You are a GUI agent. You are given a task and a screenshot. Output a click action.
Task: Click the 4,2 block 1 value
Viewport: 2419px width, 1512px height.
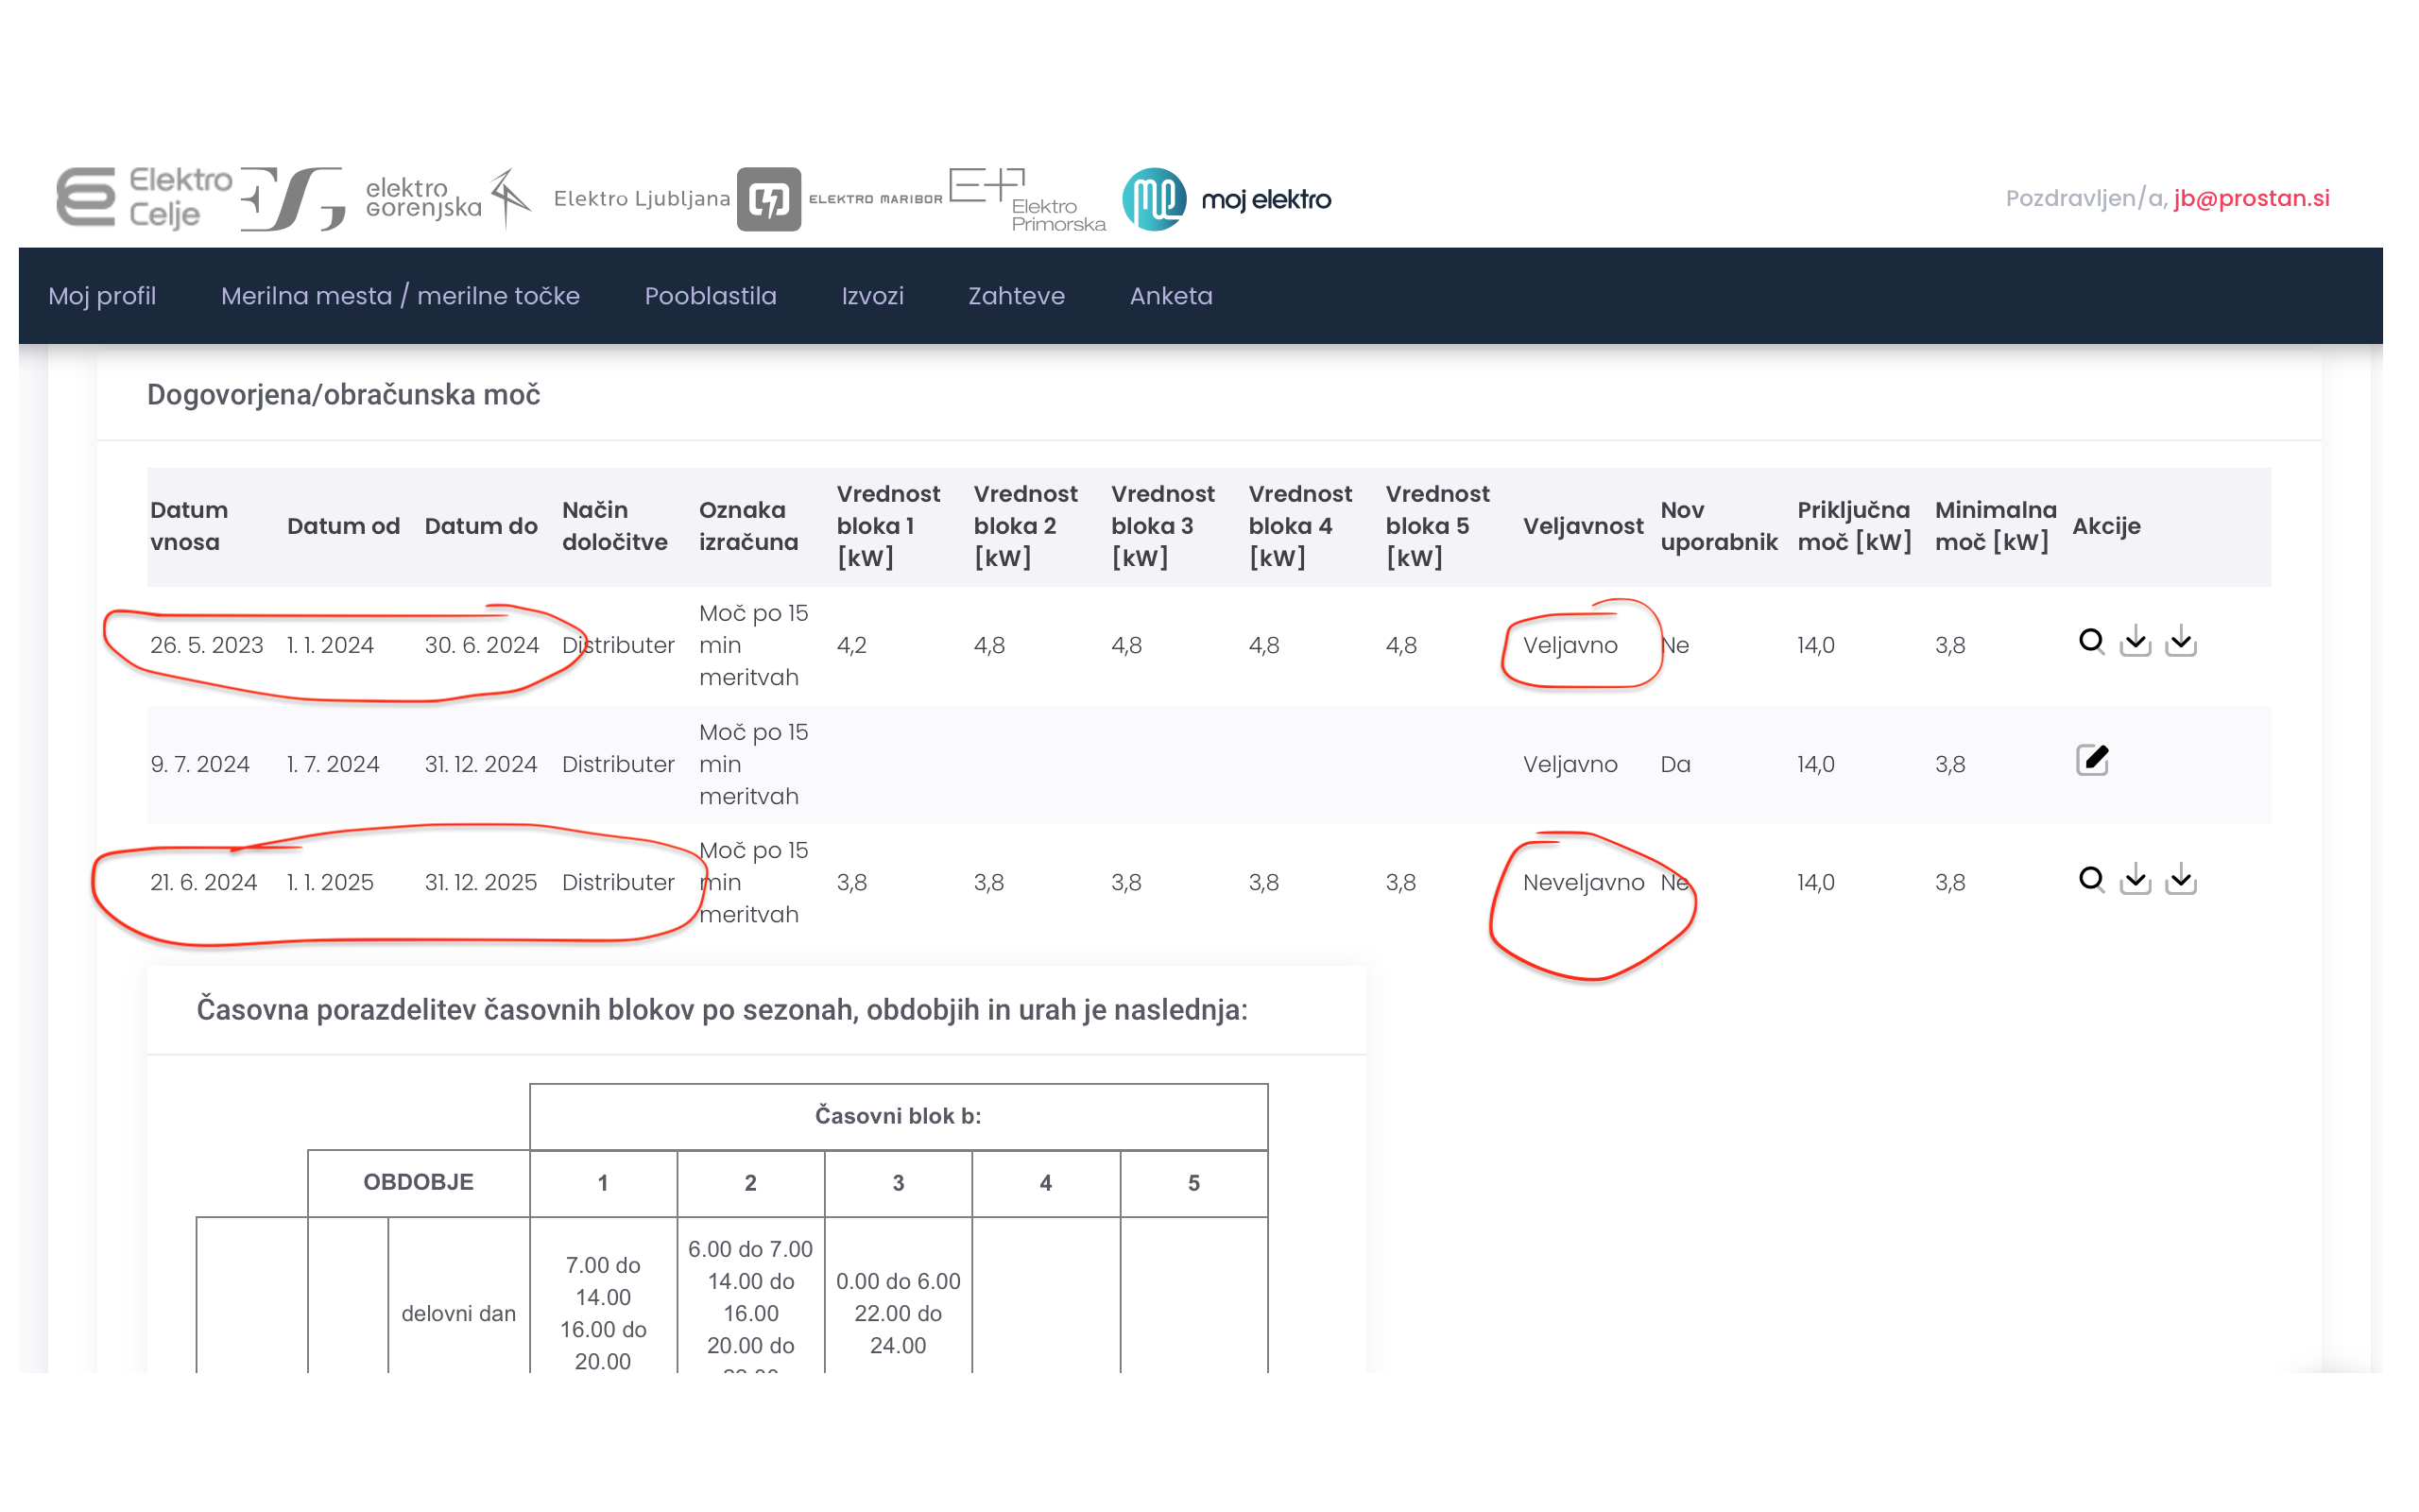coord(851,645)
